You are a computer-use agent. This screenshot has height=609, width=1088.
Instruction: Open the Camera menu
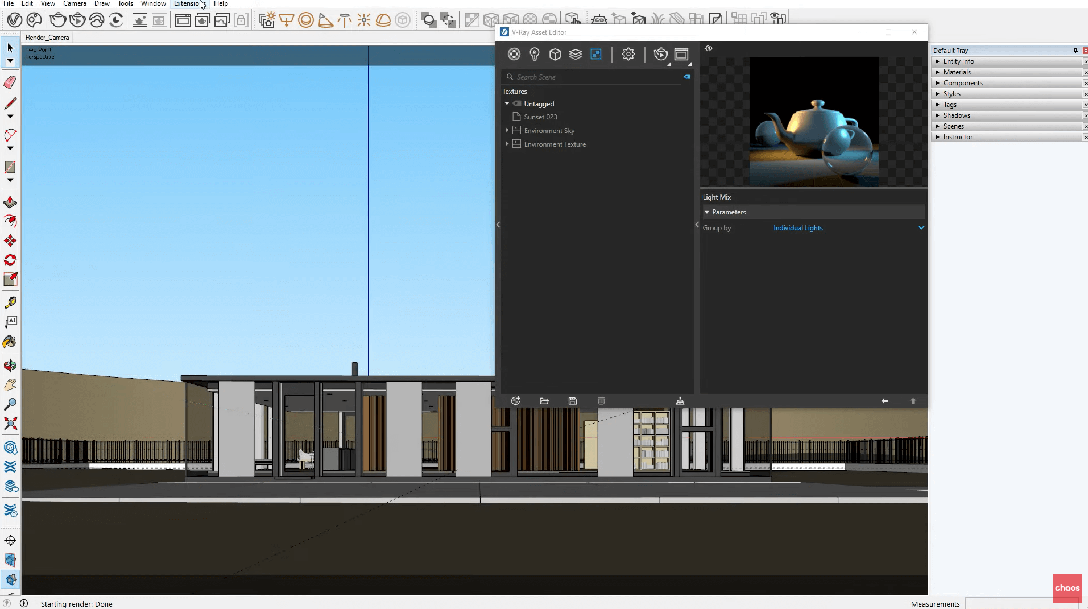click(x=75, y=3)
